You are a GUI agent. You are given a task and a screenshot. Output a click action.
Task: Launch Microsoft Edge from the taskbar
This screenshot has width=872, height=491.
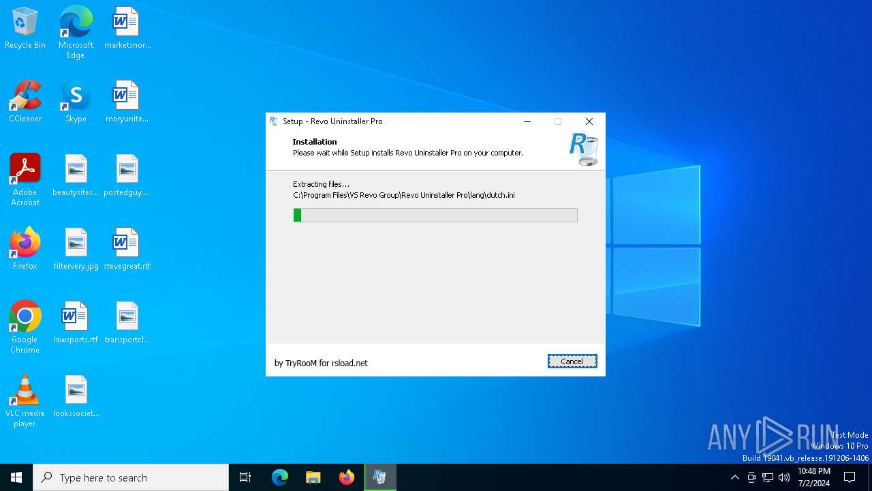pyautogui.click(x=280, y=477)
